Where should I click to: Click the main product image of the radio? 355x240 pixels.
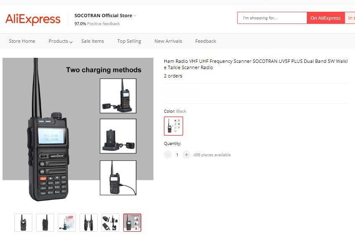tap(78, 130)
